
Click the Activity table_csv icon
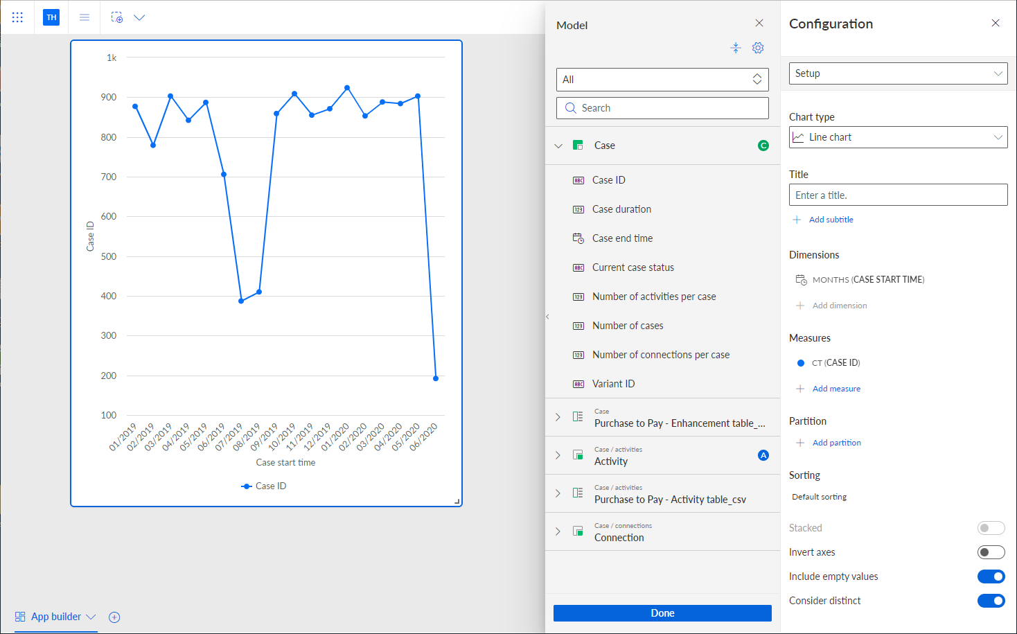click(578, 493)
